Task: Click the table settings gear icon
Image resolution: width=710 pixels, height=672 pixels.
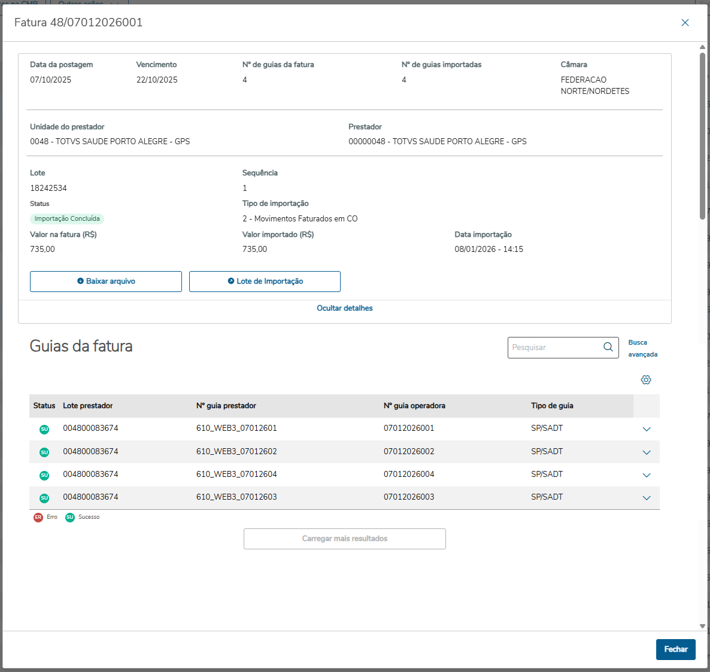Action: pyautogui.click(x=645, y=380)
